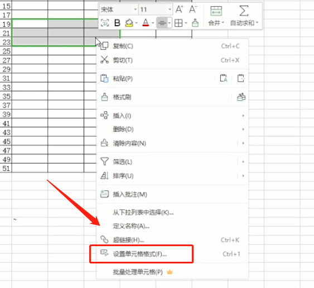The width and height of the screenshot is (314, 288).
Task: Click the paste clipboard icon
Action: click(x=104, y=78)
